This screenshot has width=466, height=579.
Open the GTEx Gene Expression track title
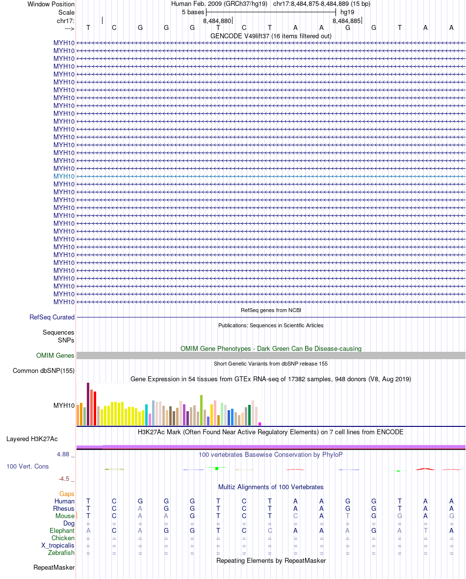271,379
